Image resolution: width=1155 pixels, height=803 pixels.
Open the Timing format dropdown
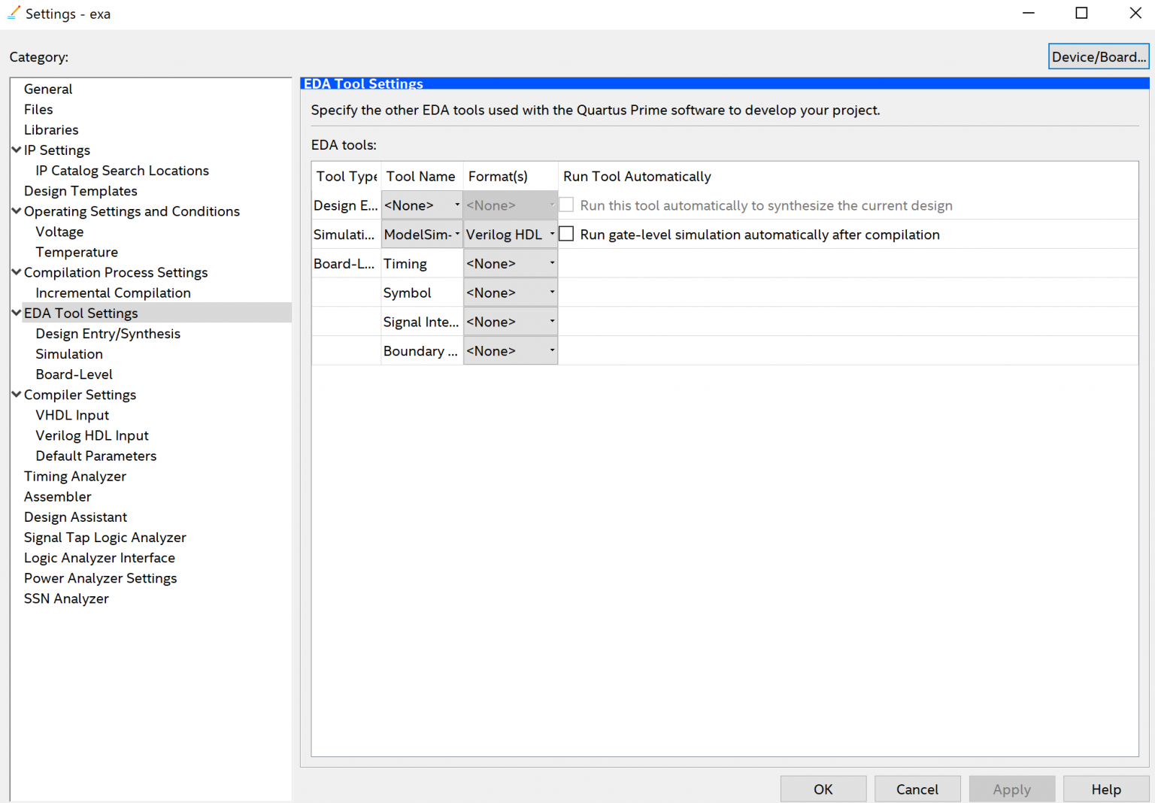pyautogui.click(x=510, y=264)
